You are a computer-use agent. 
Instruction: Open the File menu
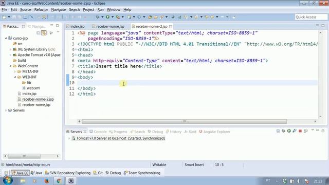5,10
